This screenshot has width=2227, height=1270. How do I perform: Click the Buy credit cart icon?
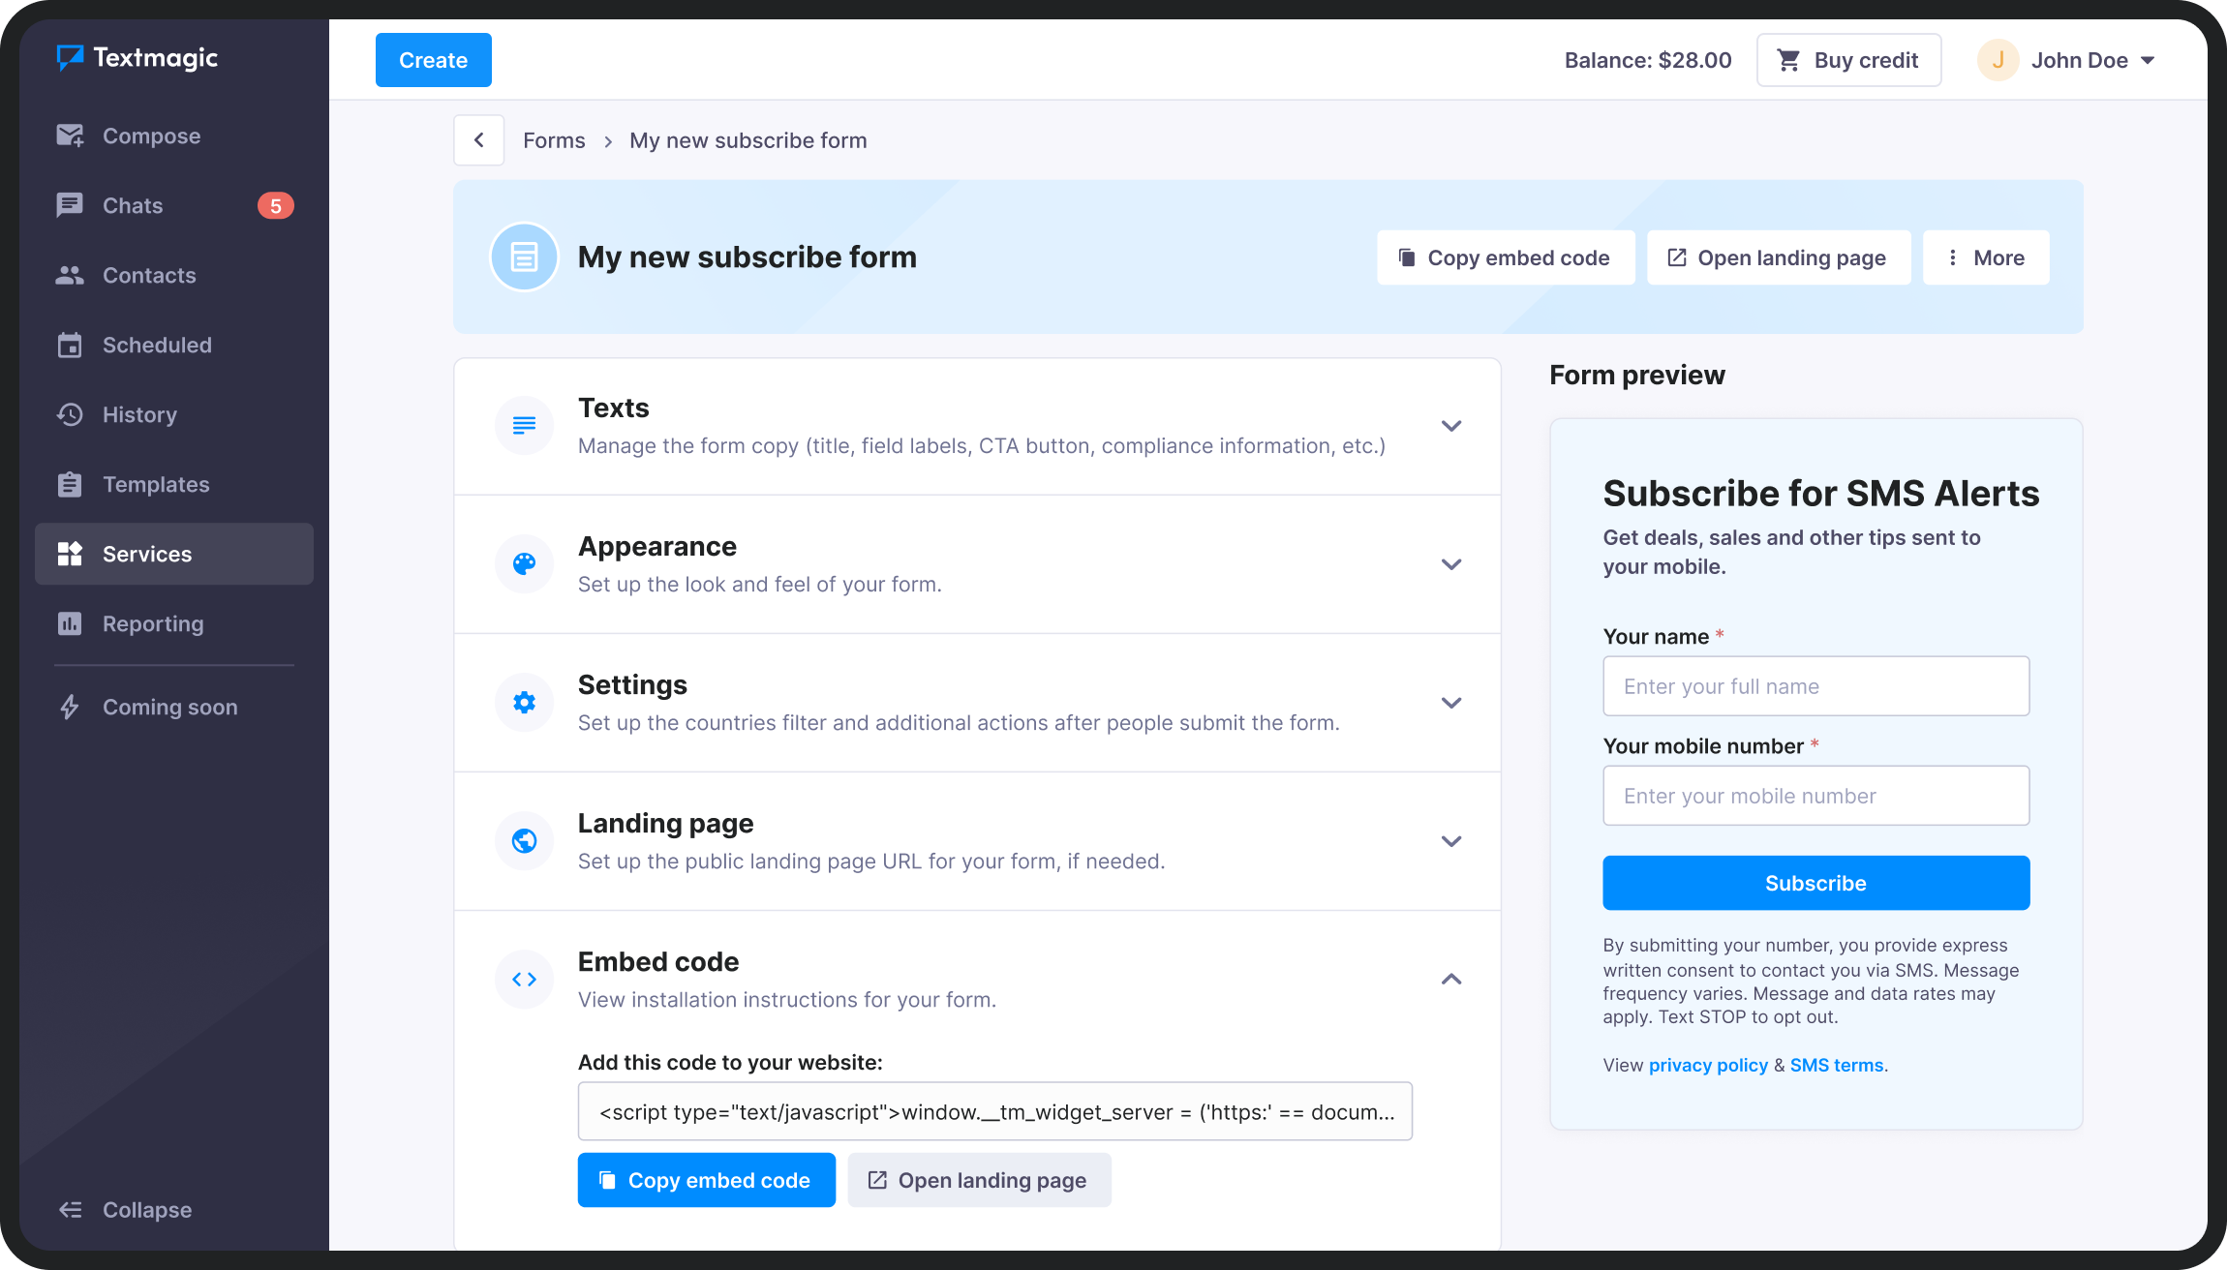coord(1786,59)
